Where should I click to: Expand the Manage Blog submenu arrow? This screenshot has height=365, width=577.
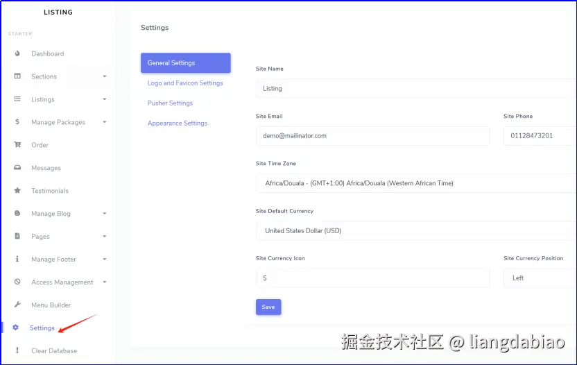click(105, 214)
